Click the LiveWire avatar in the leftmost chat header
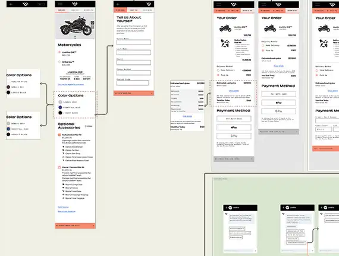The height and width of the screenshot is (256, 339). [230, 208]
